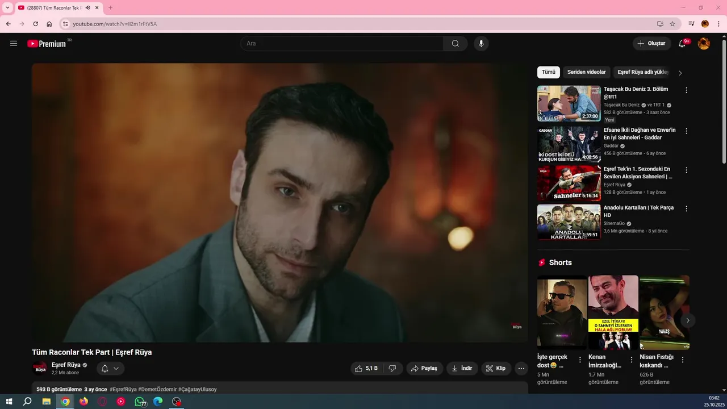Open Efsane İkili Dağhan ve Enver thumbnail
The image size is (727, 409).
click(x=569, y=144)
